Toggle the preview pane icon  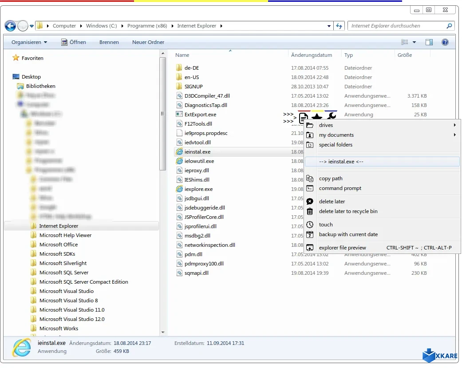click(x=429, y=42)
